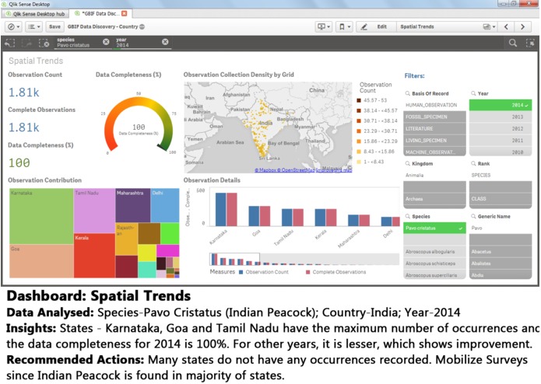Select Animalia in Kingdom filter

click(434, 176)
